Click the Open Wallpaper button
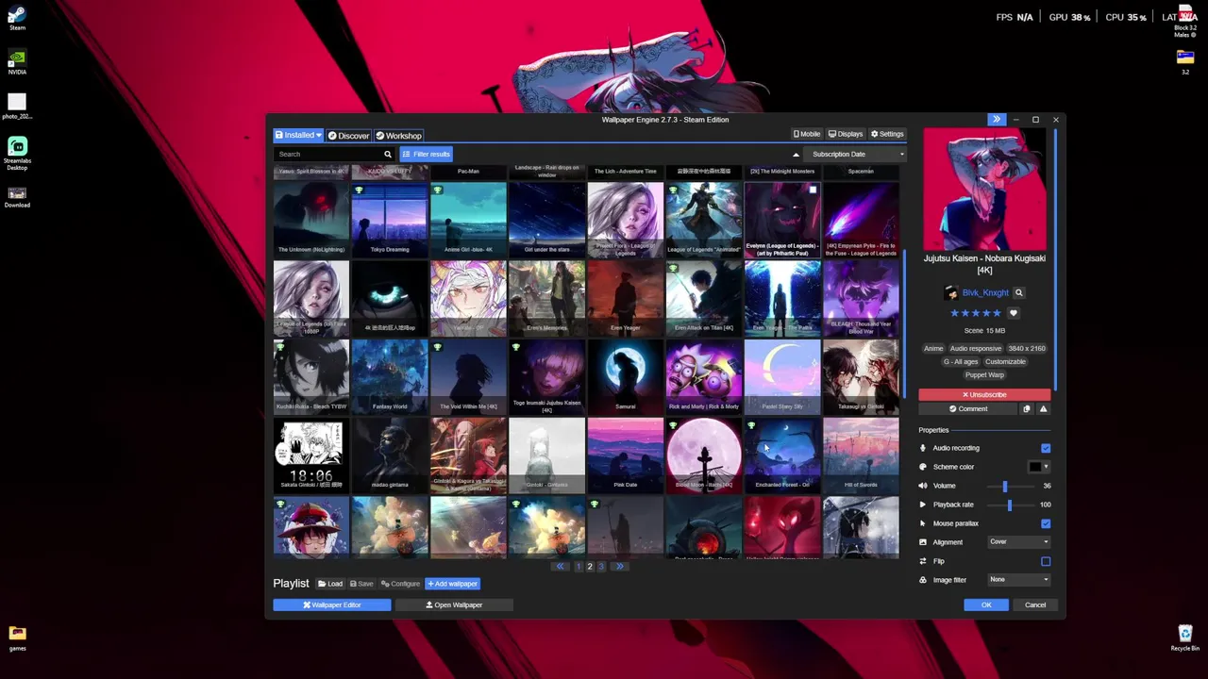Screen dimensions: 1208x679 point(454,604)
